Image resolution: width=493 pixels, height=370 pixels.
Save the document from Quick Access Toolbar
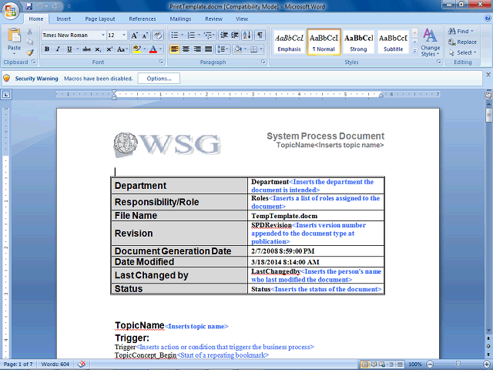point(29,6)
